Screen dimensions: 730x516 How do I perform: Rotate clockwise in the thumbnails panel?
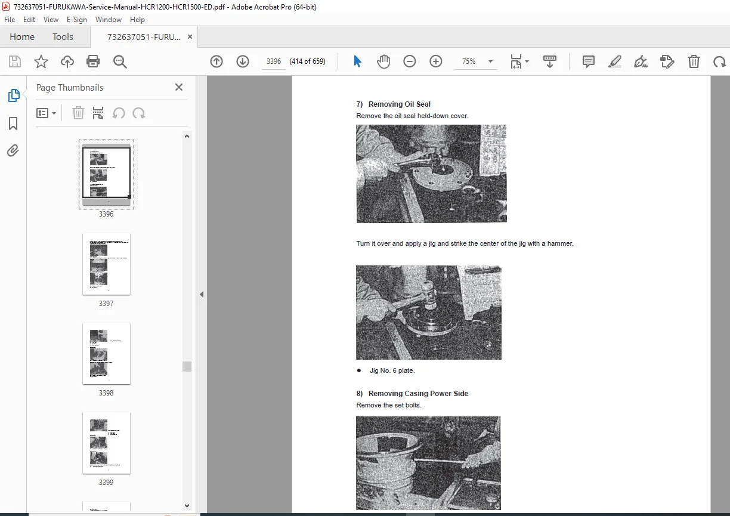pos(139,113)
